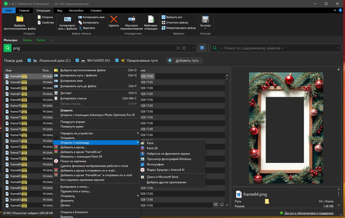Expand the file content search dropdown
The width and height of the screenshot is (345, 218).
tap(339, 48)
